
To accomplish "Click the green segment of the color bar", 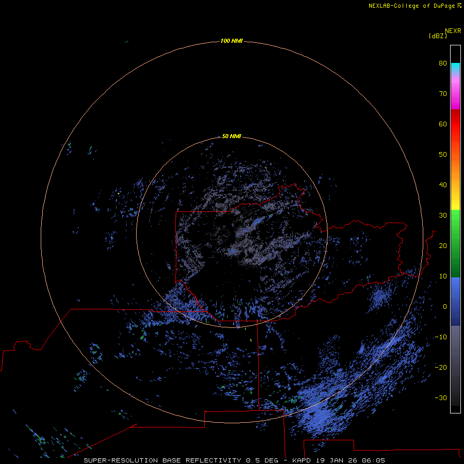I will point(455,243).
